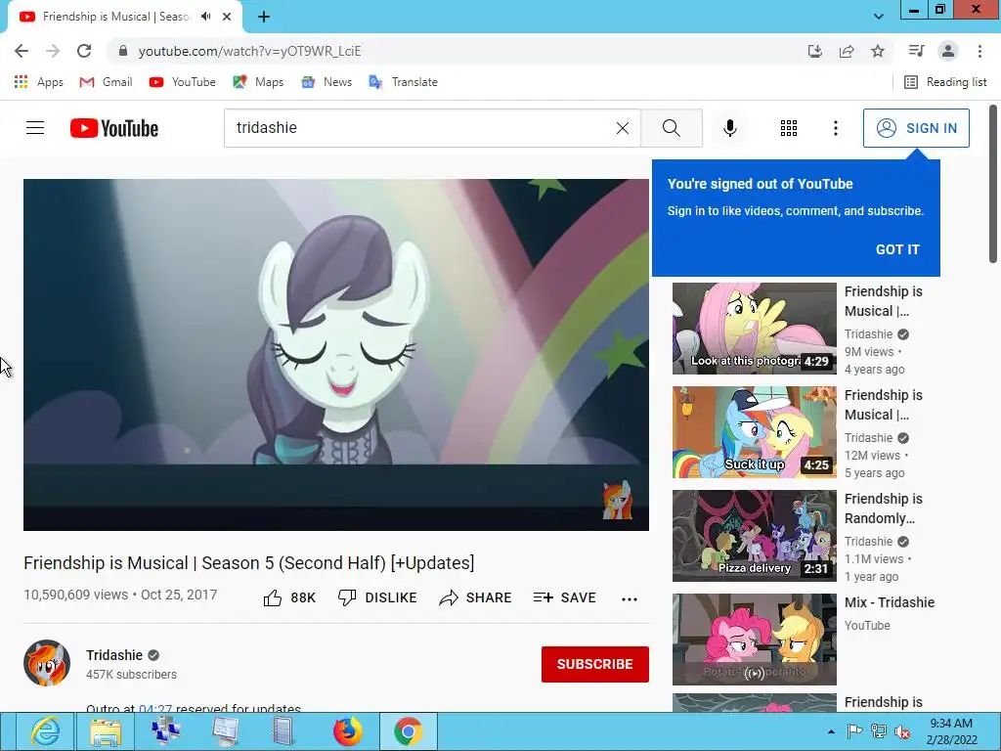Open the Friendship is Randomly title
The image size is (1001, 751).
[x=884, y=508]
